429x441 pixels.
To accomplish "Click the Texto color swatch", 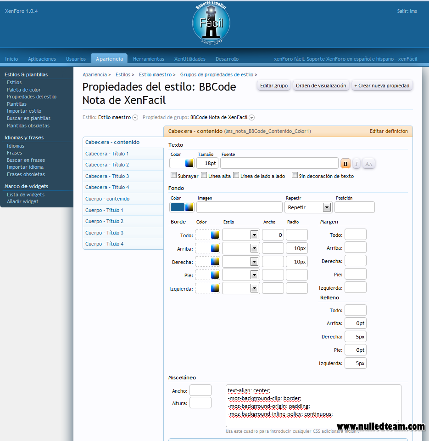I will 177,163.
